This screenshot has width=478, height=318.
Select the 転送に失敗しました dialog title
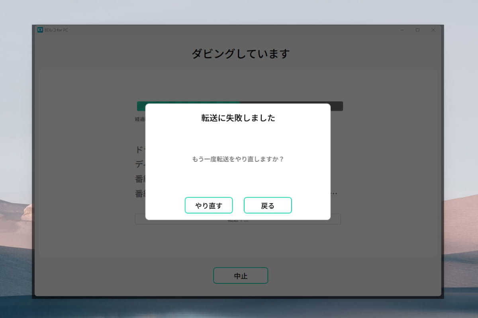(238, 118)
